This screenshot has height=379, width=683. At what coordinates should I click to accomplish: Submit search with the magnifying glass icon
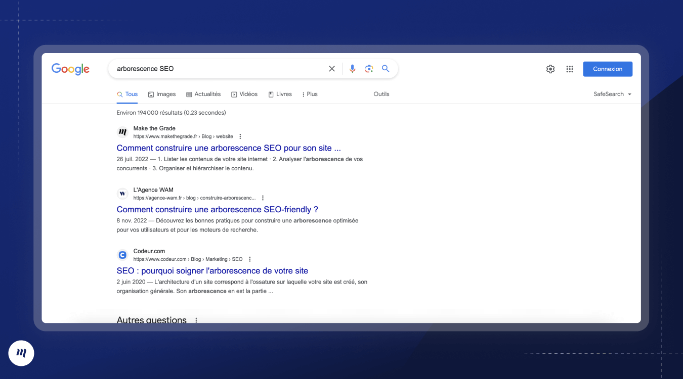point(386,69)
